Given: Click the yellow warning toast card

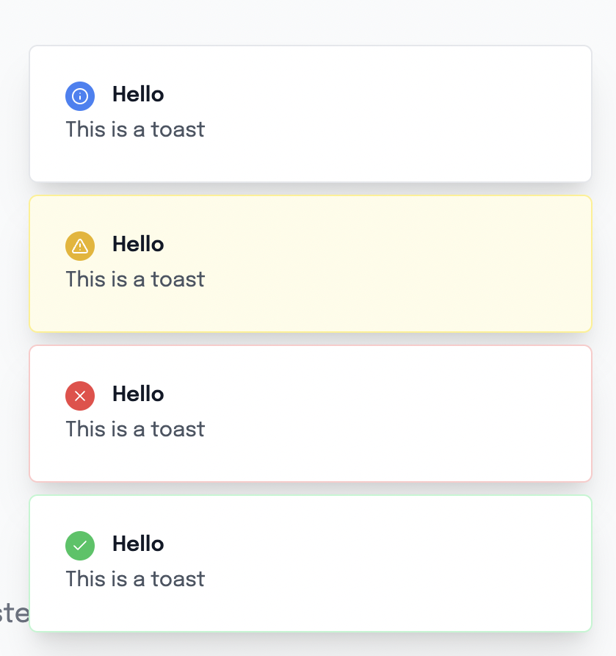Looking at the screenshot, I should pyautogui.click(x=367, y=263).
